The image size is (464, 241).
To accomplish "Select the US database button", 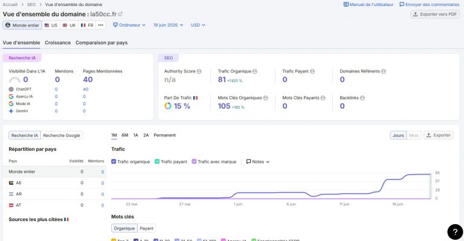I will 51,25.
